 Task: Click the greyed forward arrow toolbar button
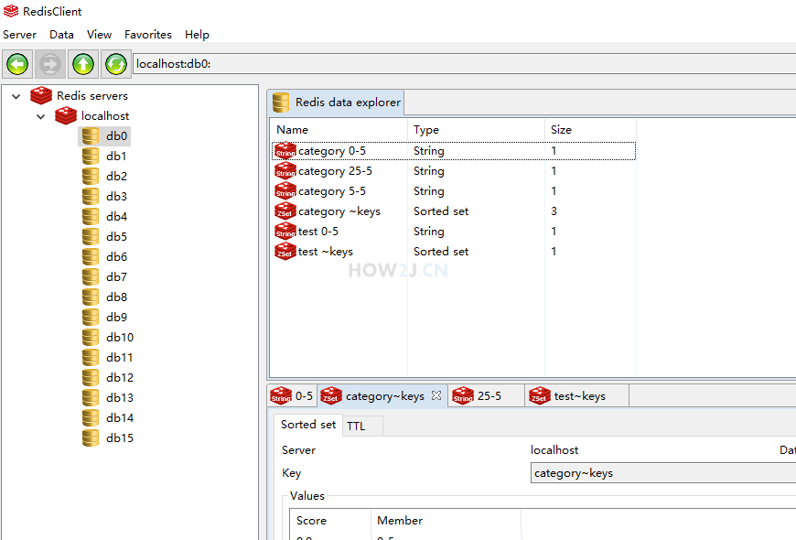[x=50, y=64]
